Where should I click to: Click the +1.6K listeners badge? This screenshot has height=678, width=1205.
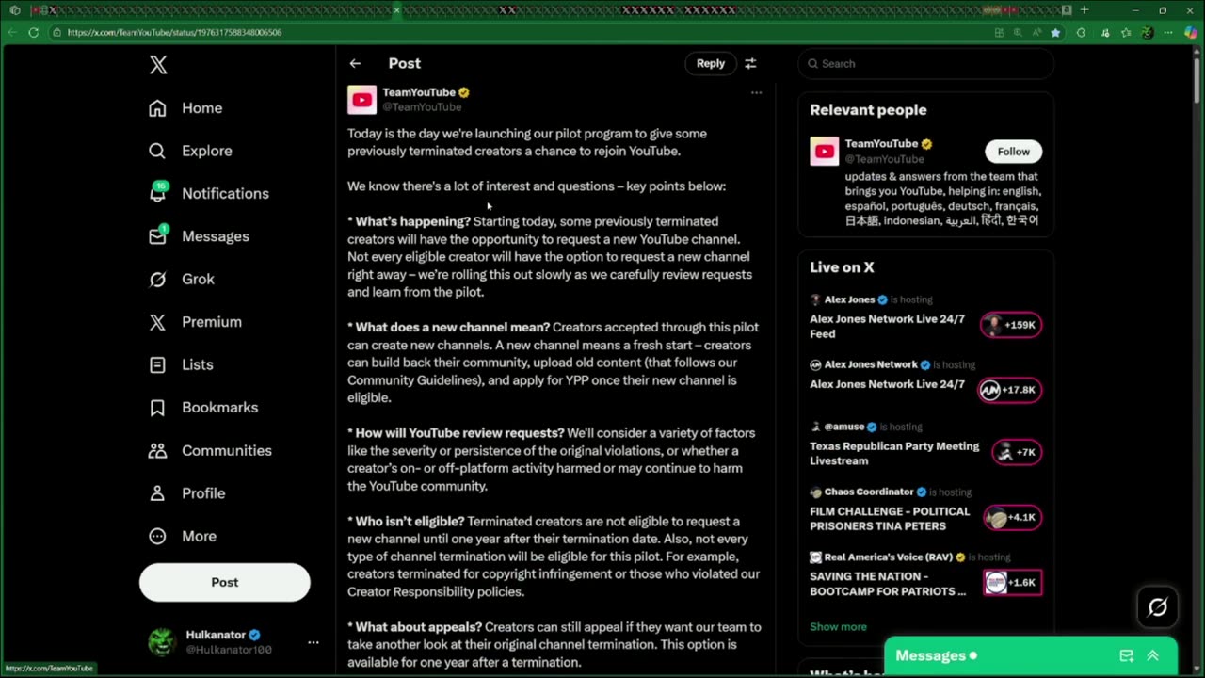click(x=1012, y=582)
